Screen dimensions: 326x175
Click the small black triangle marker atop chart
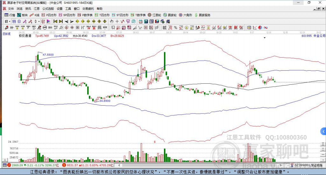click(265, 38)
